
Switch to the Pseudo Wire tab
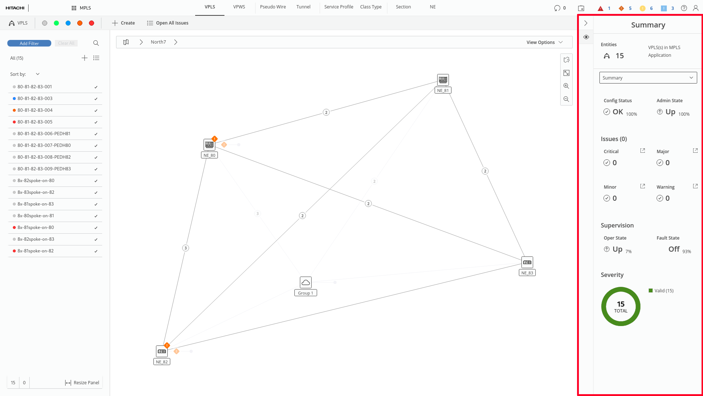273,7
